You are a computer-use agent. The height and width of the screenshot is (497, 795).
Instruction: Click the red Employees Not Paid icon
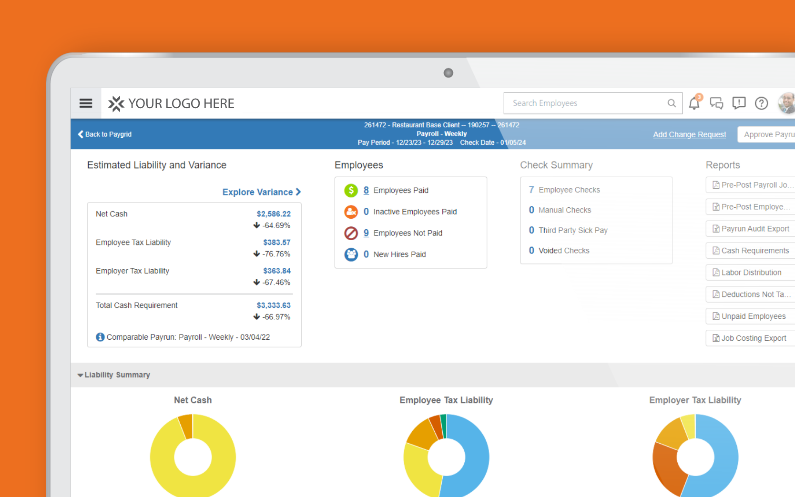(351, 233)
